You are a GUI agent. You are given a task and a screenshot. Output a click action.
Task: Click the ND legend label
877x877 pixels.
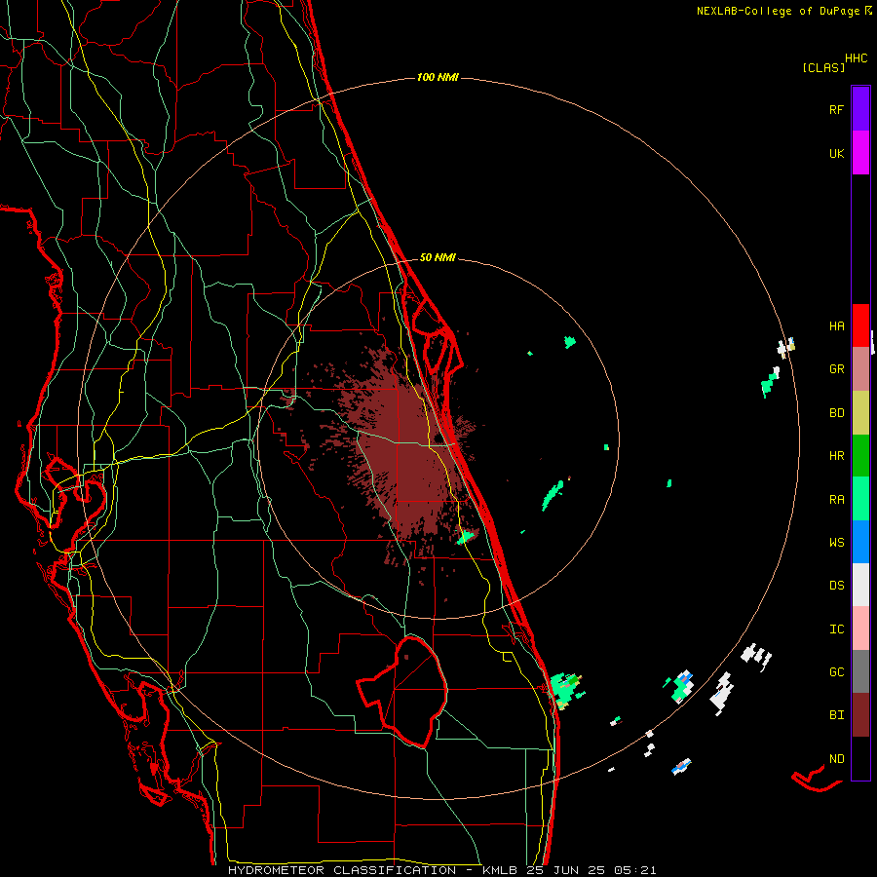click(x=836, y=758)
